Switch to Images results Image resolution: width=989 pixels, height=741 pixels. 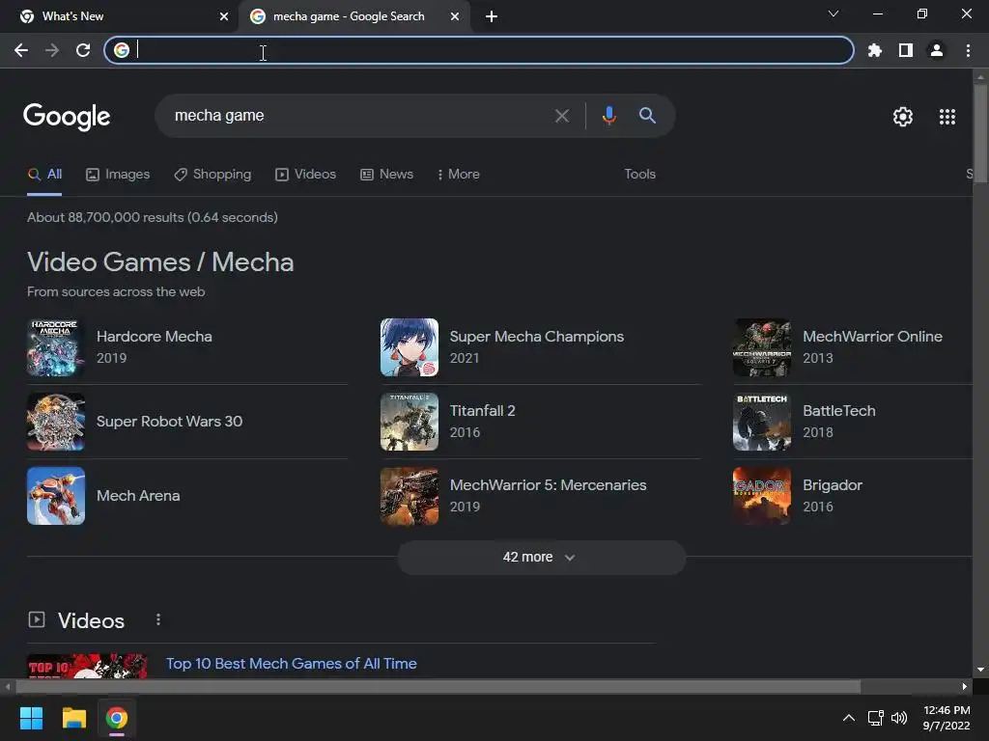coord(118,175)
